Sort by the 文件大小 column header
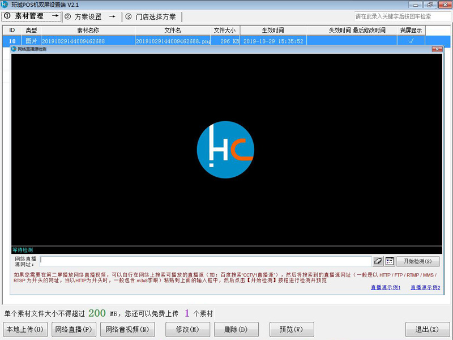453x340 pixels. coord(225,31)
